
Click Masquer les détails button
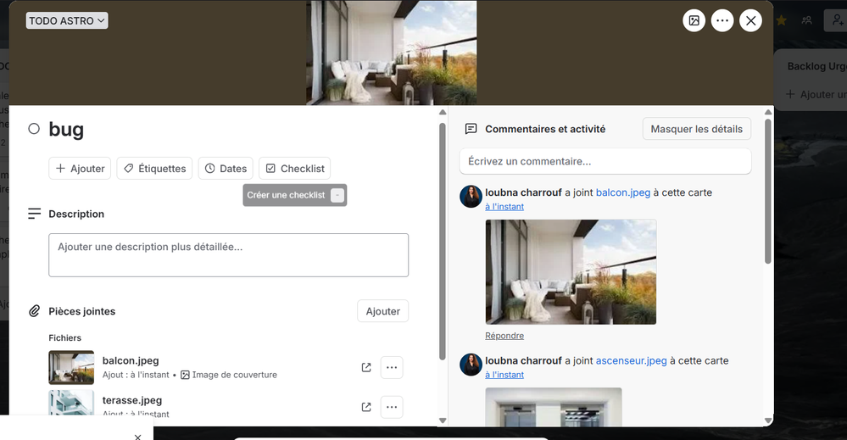(x=697, y=129)
